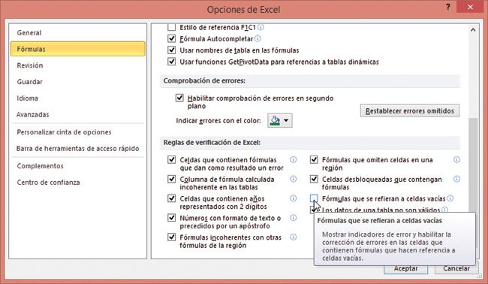Click info icon for Celdas desbloqueadas que contengan fórmulas
Screen dimensions: 488x284
click(456, 179)
